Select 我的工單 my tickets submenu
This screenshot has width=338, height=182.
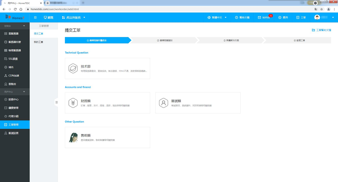(44, 42)
